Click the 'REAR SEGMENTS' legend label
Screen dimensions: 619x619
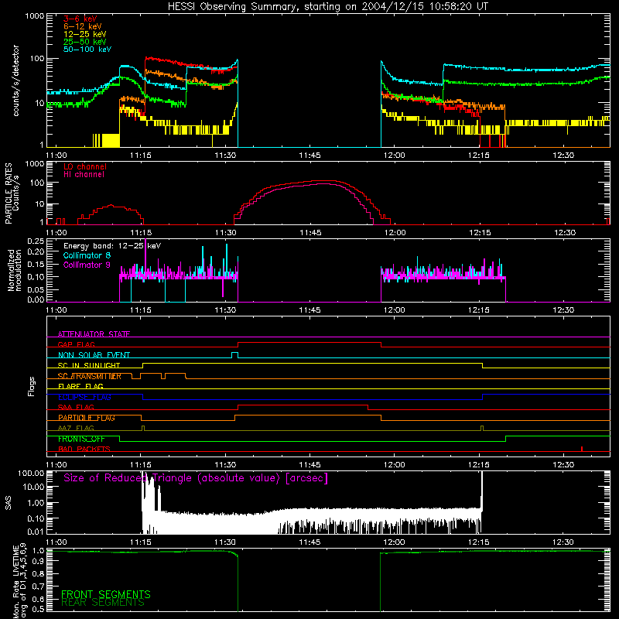103,603
